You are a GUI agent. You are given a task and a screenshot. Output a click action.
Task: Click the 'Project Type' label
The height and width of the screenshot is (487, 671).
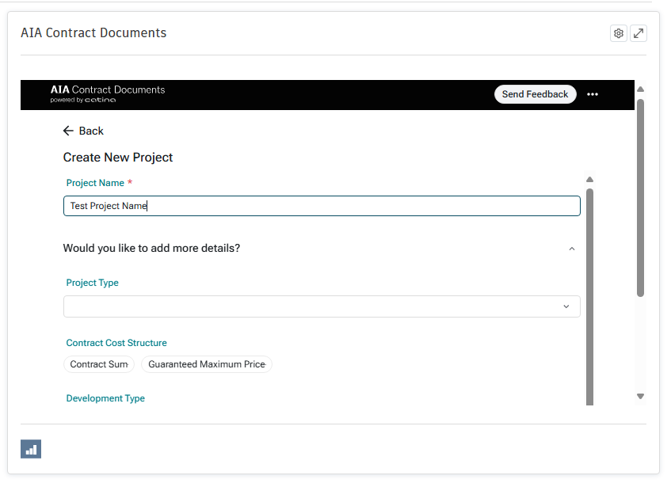92,283
